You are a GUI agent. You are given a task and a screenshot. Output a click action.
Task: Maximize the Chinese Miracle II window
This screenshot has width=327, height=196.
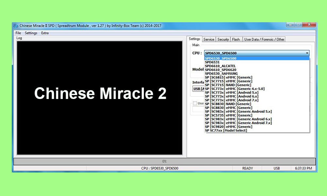pyautogui.click(x=298, y=24)
